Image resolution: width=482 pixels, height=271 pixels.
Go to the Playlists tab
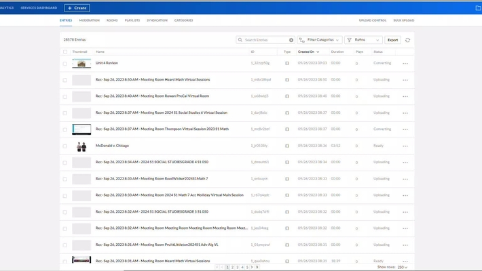tap(132, 20)
